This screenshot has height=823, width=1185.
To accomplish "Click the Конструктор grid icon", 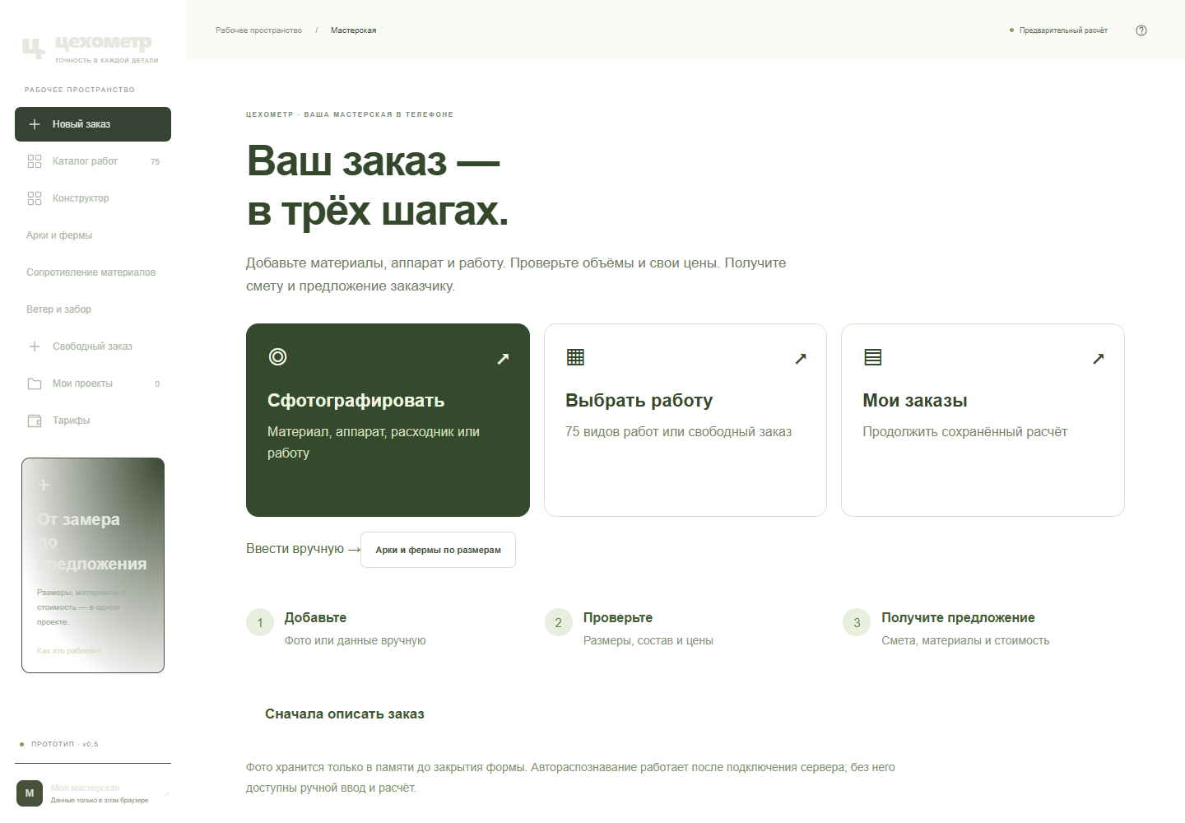I will click(35, 198).
